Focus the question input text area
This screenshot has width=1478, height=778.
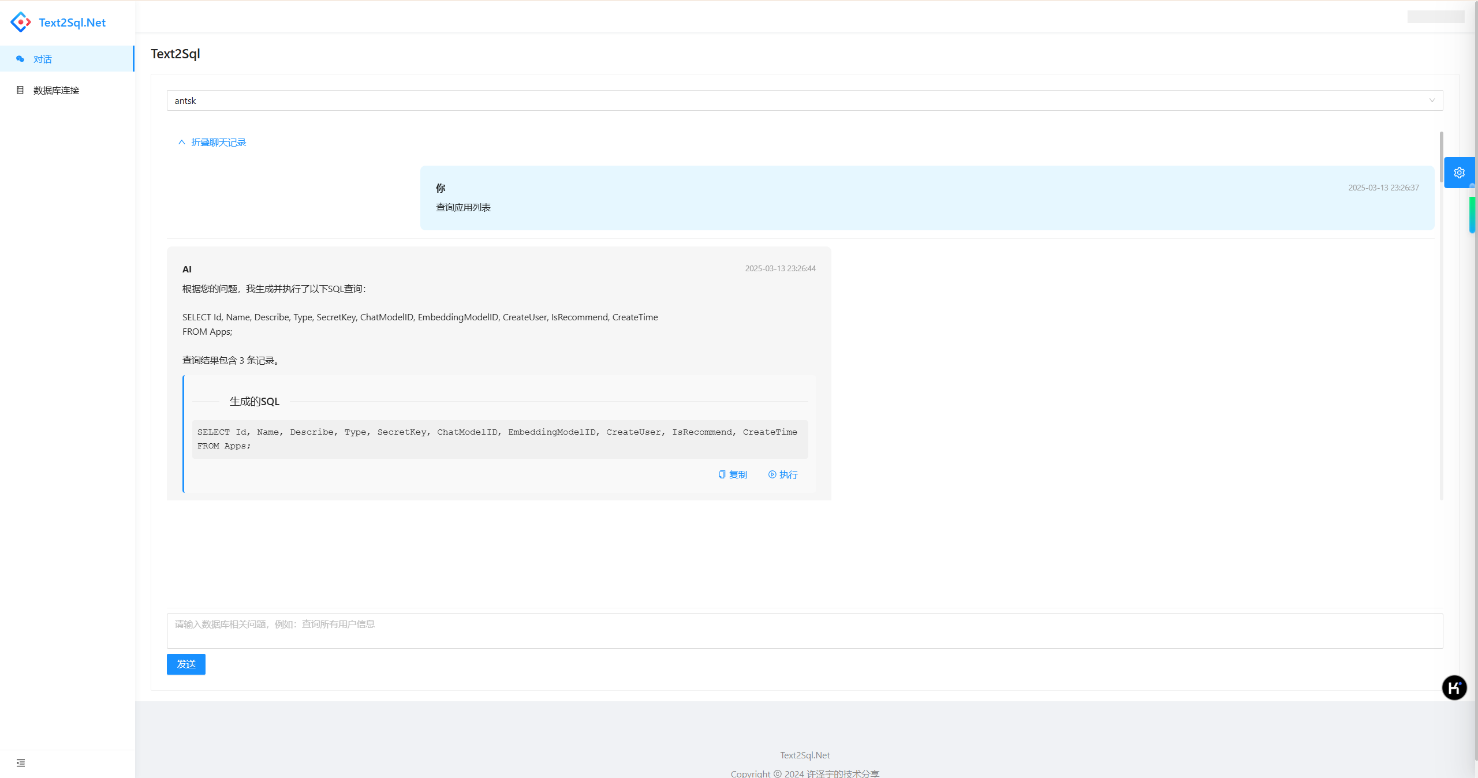(x=804, y=630)
